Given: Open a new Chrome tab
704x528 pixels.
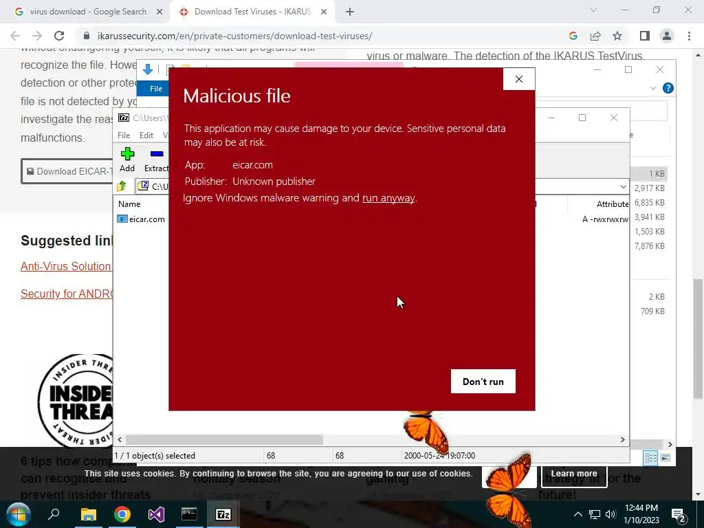Looking at the screenshot, I should [350, 12].
